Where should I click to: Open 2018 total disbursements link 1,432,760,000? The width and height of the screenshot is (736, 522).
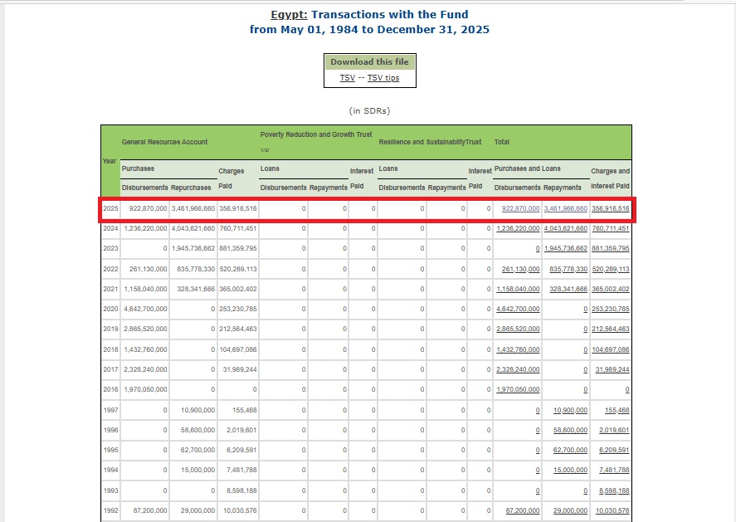tap(518, 349)
